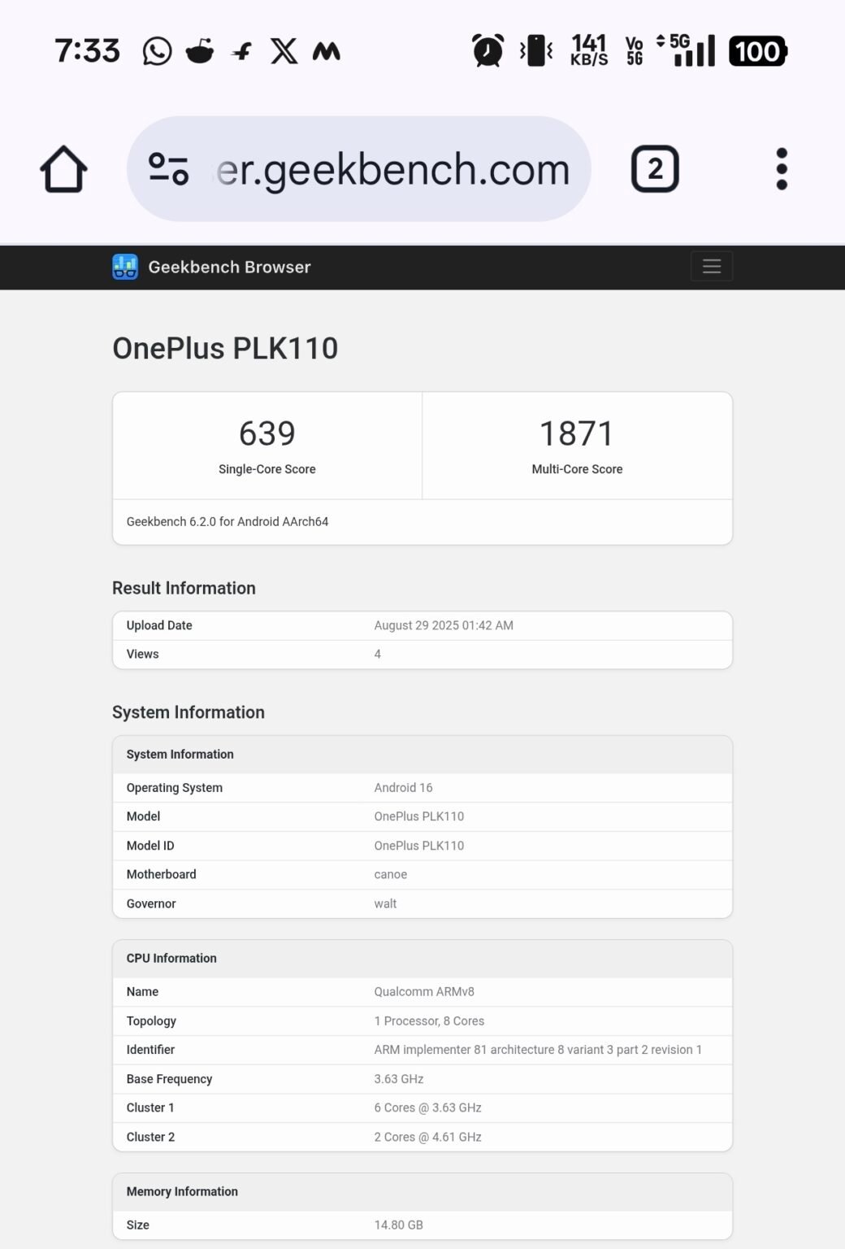Image resolution: width=845 pixels, height=1249 pixels.
Task: Open the X notification icon
Action: point(283,51)
